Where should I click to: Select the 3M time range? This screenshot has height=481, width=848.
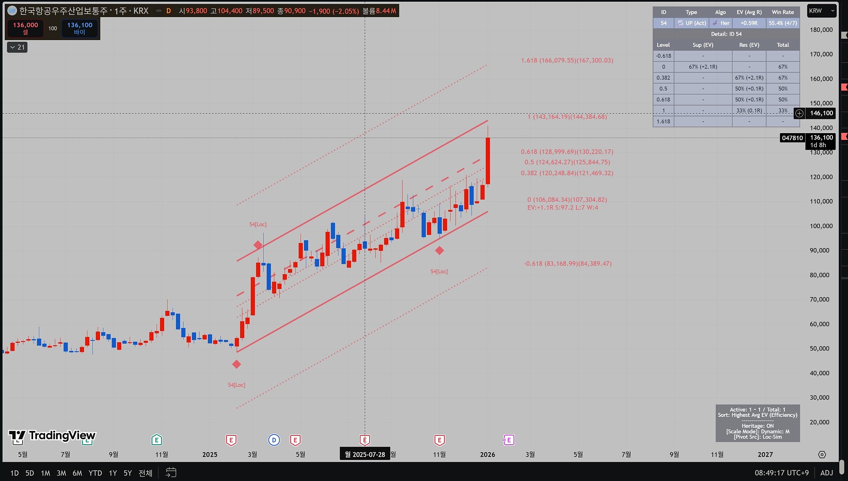coord(61,473)
